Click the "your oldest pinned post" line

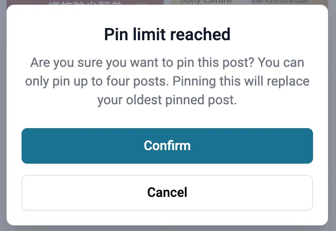pos(167,100)
